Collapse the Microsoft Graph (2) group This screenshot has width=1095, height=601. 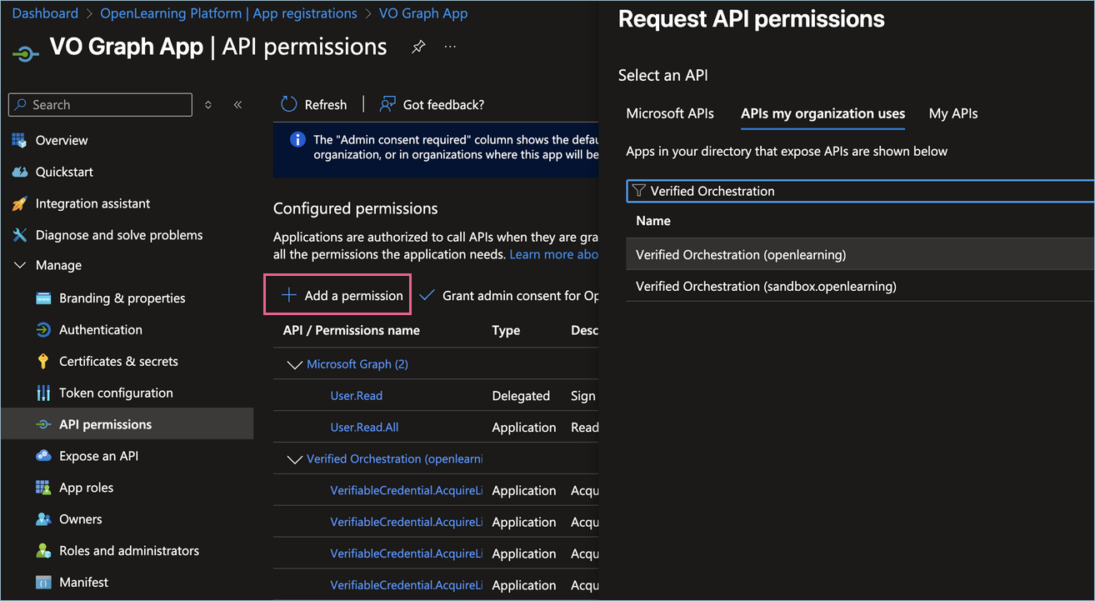(293, 364)
